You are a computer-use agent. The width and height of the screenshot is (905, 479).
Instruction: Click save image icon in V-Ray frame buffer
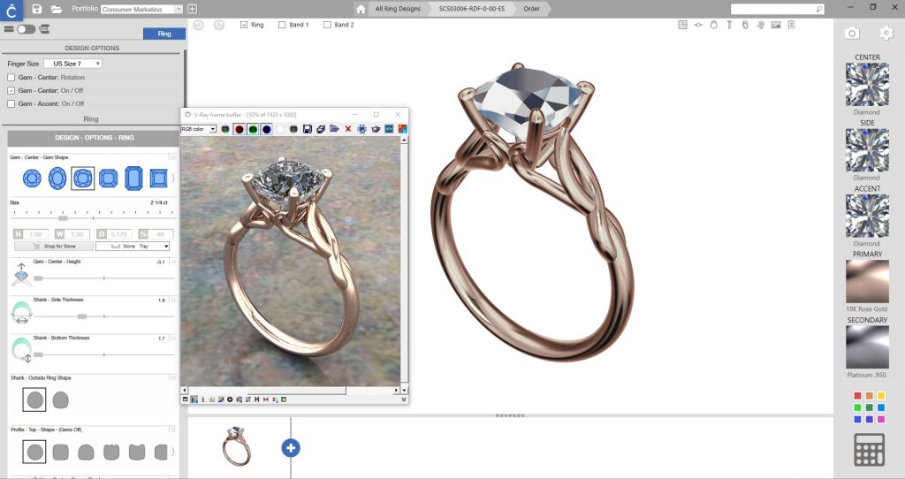click(307, 129)
